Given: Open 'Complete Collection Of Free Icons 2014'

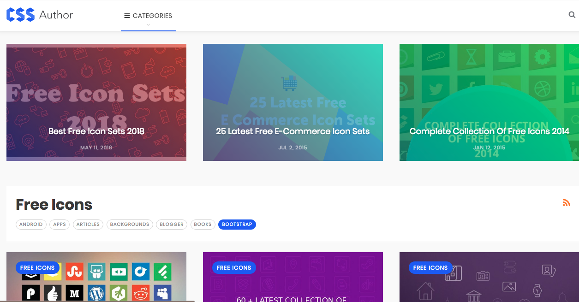Looking at the screenshot, I should point(489,131).
